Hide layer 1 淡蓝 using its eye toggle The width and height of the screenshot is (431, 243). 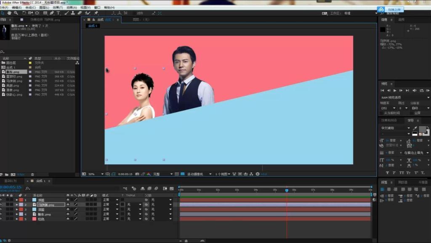[1, 200]
